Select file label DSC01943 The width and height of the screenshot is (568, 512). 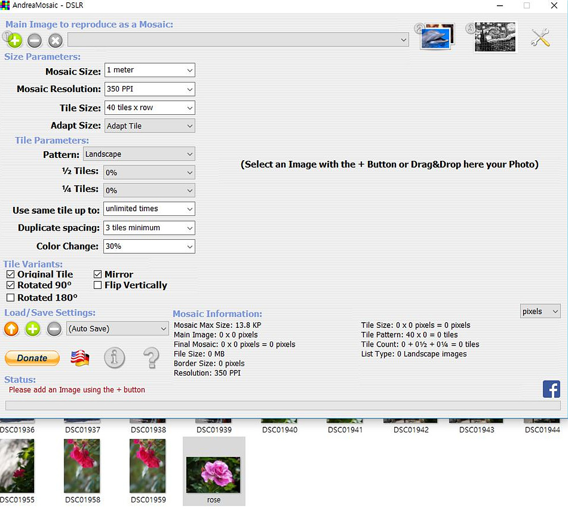[477, 430]
